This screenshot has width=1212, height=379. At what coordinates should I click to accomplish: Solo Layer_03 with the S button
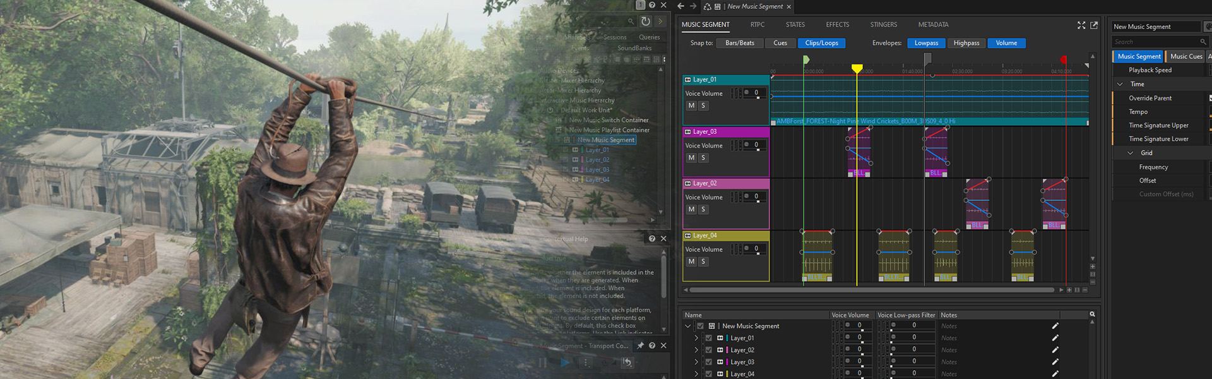[703, 158]
